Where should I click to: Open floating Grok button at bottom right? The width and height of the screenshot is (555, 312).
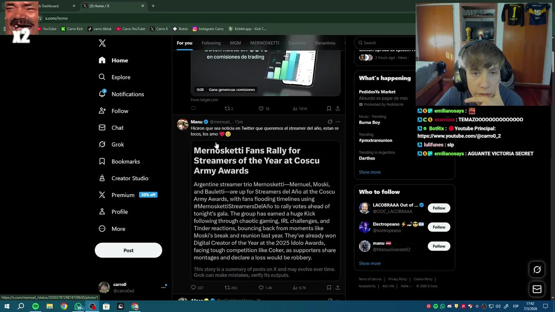pos(537,270)
